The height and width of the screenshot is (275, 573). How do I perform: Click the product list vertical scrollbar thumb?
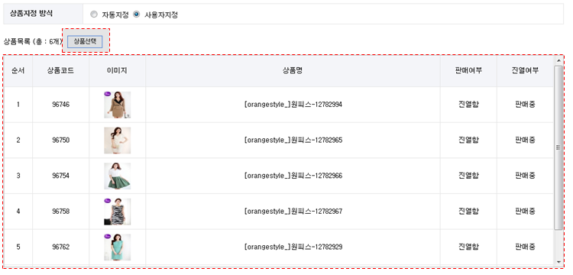point(558,147)
